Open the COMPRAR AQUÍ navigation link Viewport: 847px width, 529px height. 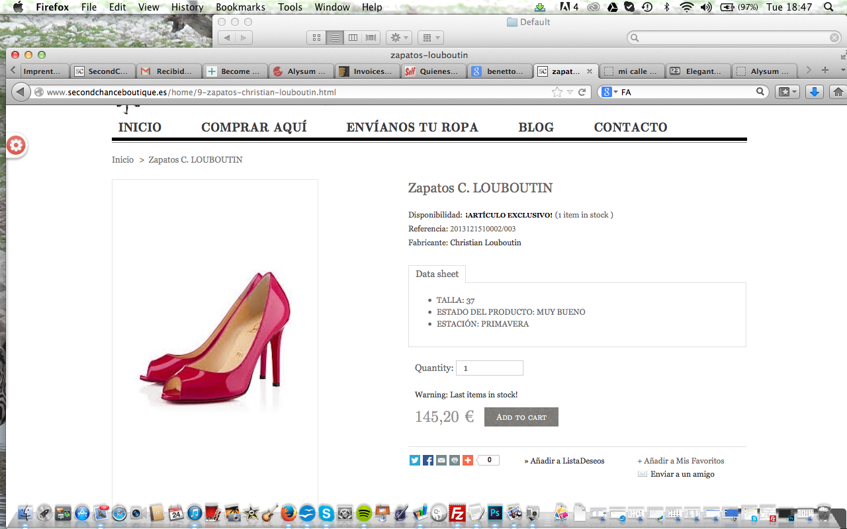(x=254, y=127)
